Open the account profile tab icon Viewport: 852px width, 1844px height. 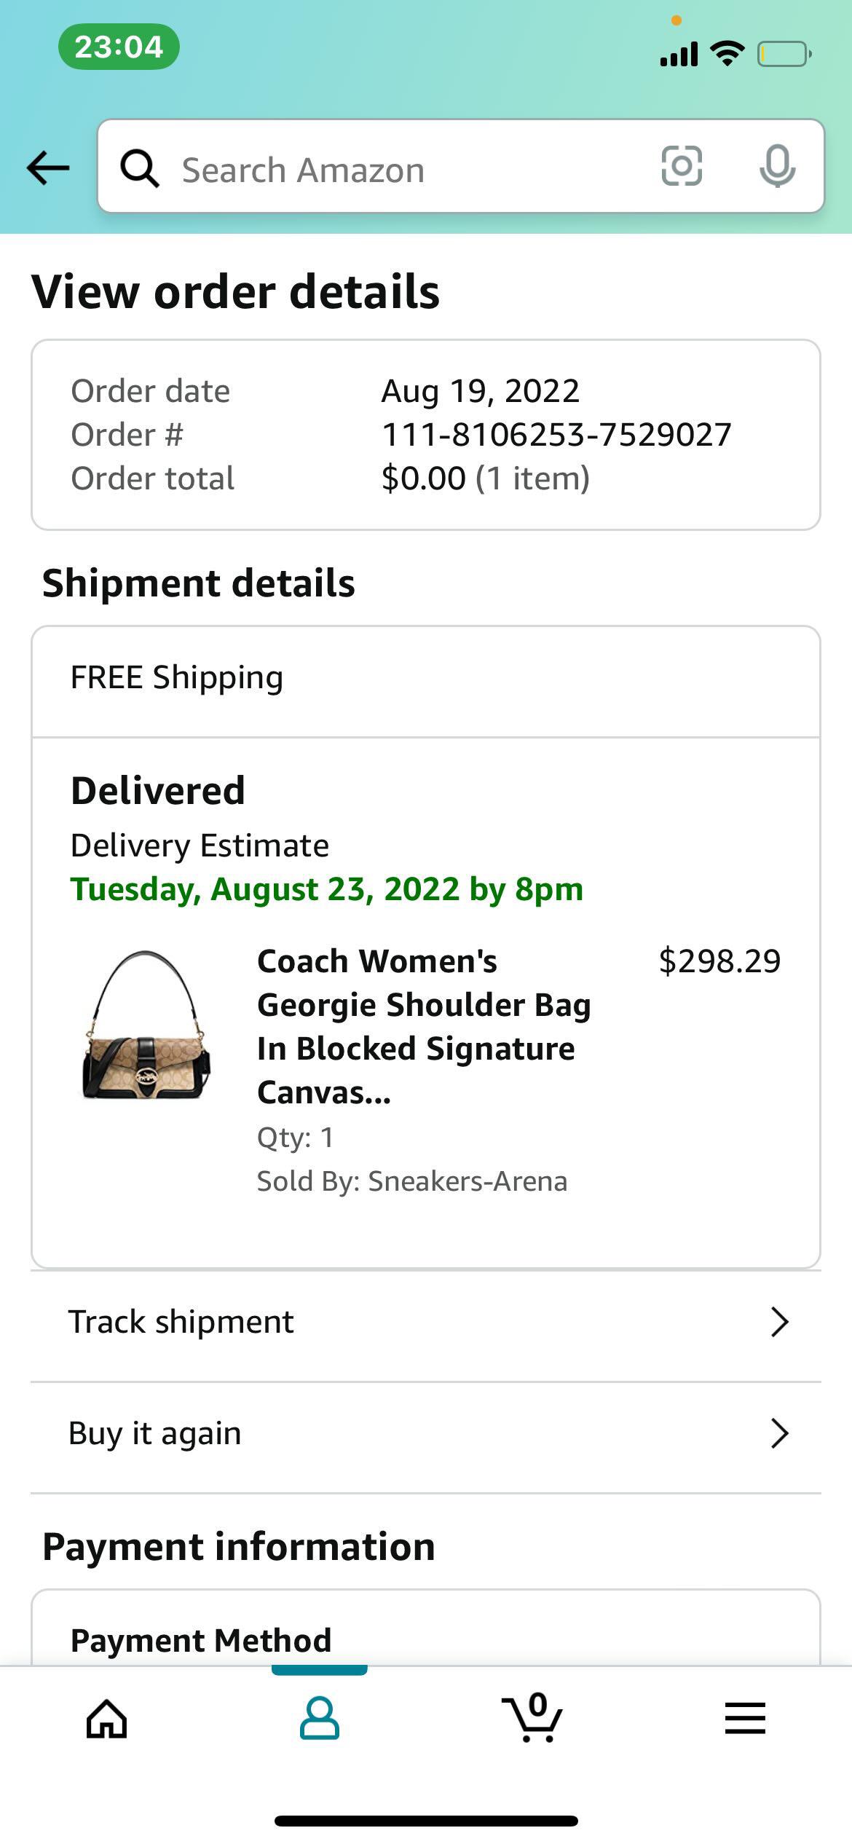[320, 1719]
